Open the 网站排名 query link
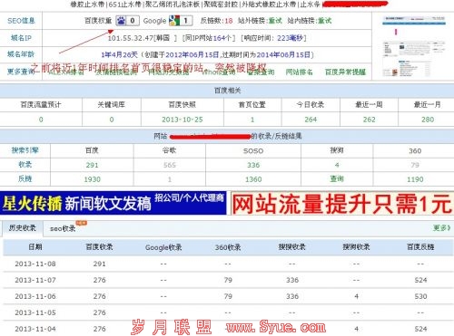 (299, 72)
